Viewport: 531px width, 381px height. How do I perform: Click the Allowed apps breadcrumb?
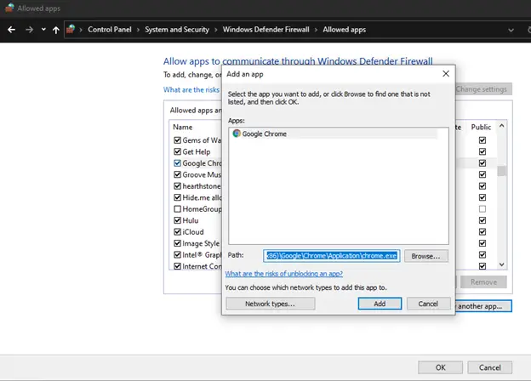(x=344, y=30)
